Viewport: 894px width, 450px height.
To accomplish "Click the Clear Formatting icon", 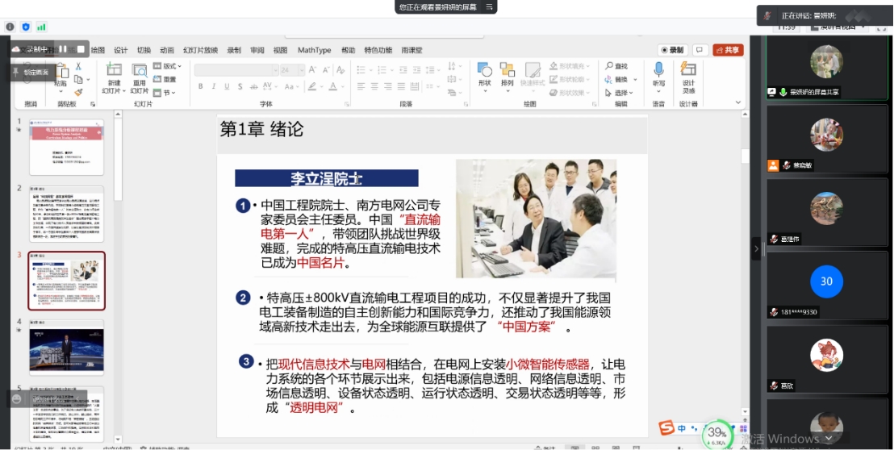I will pyautogui.click(x=340, y=70).
